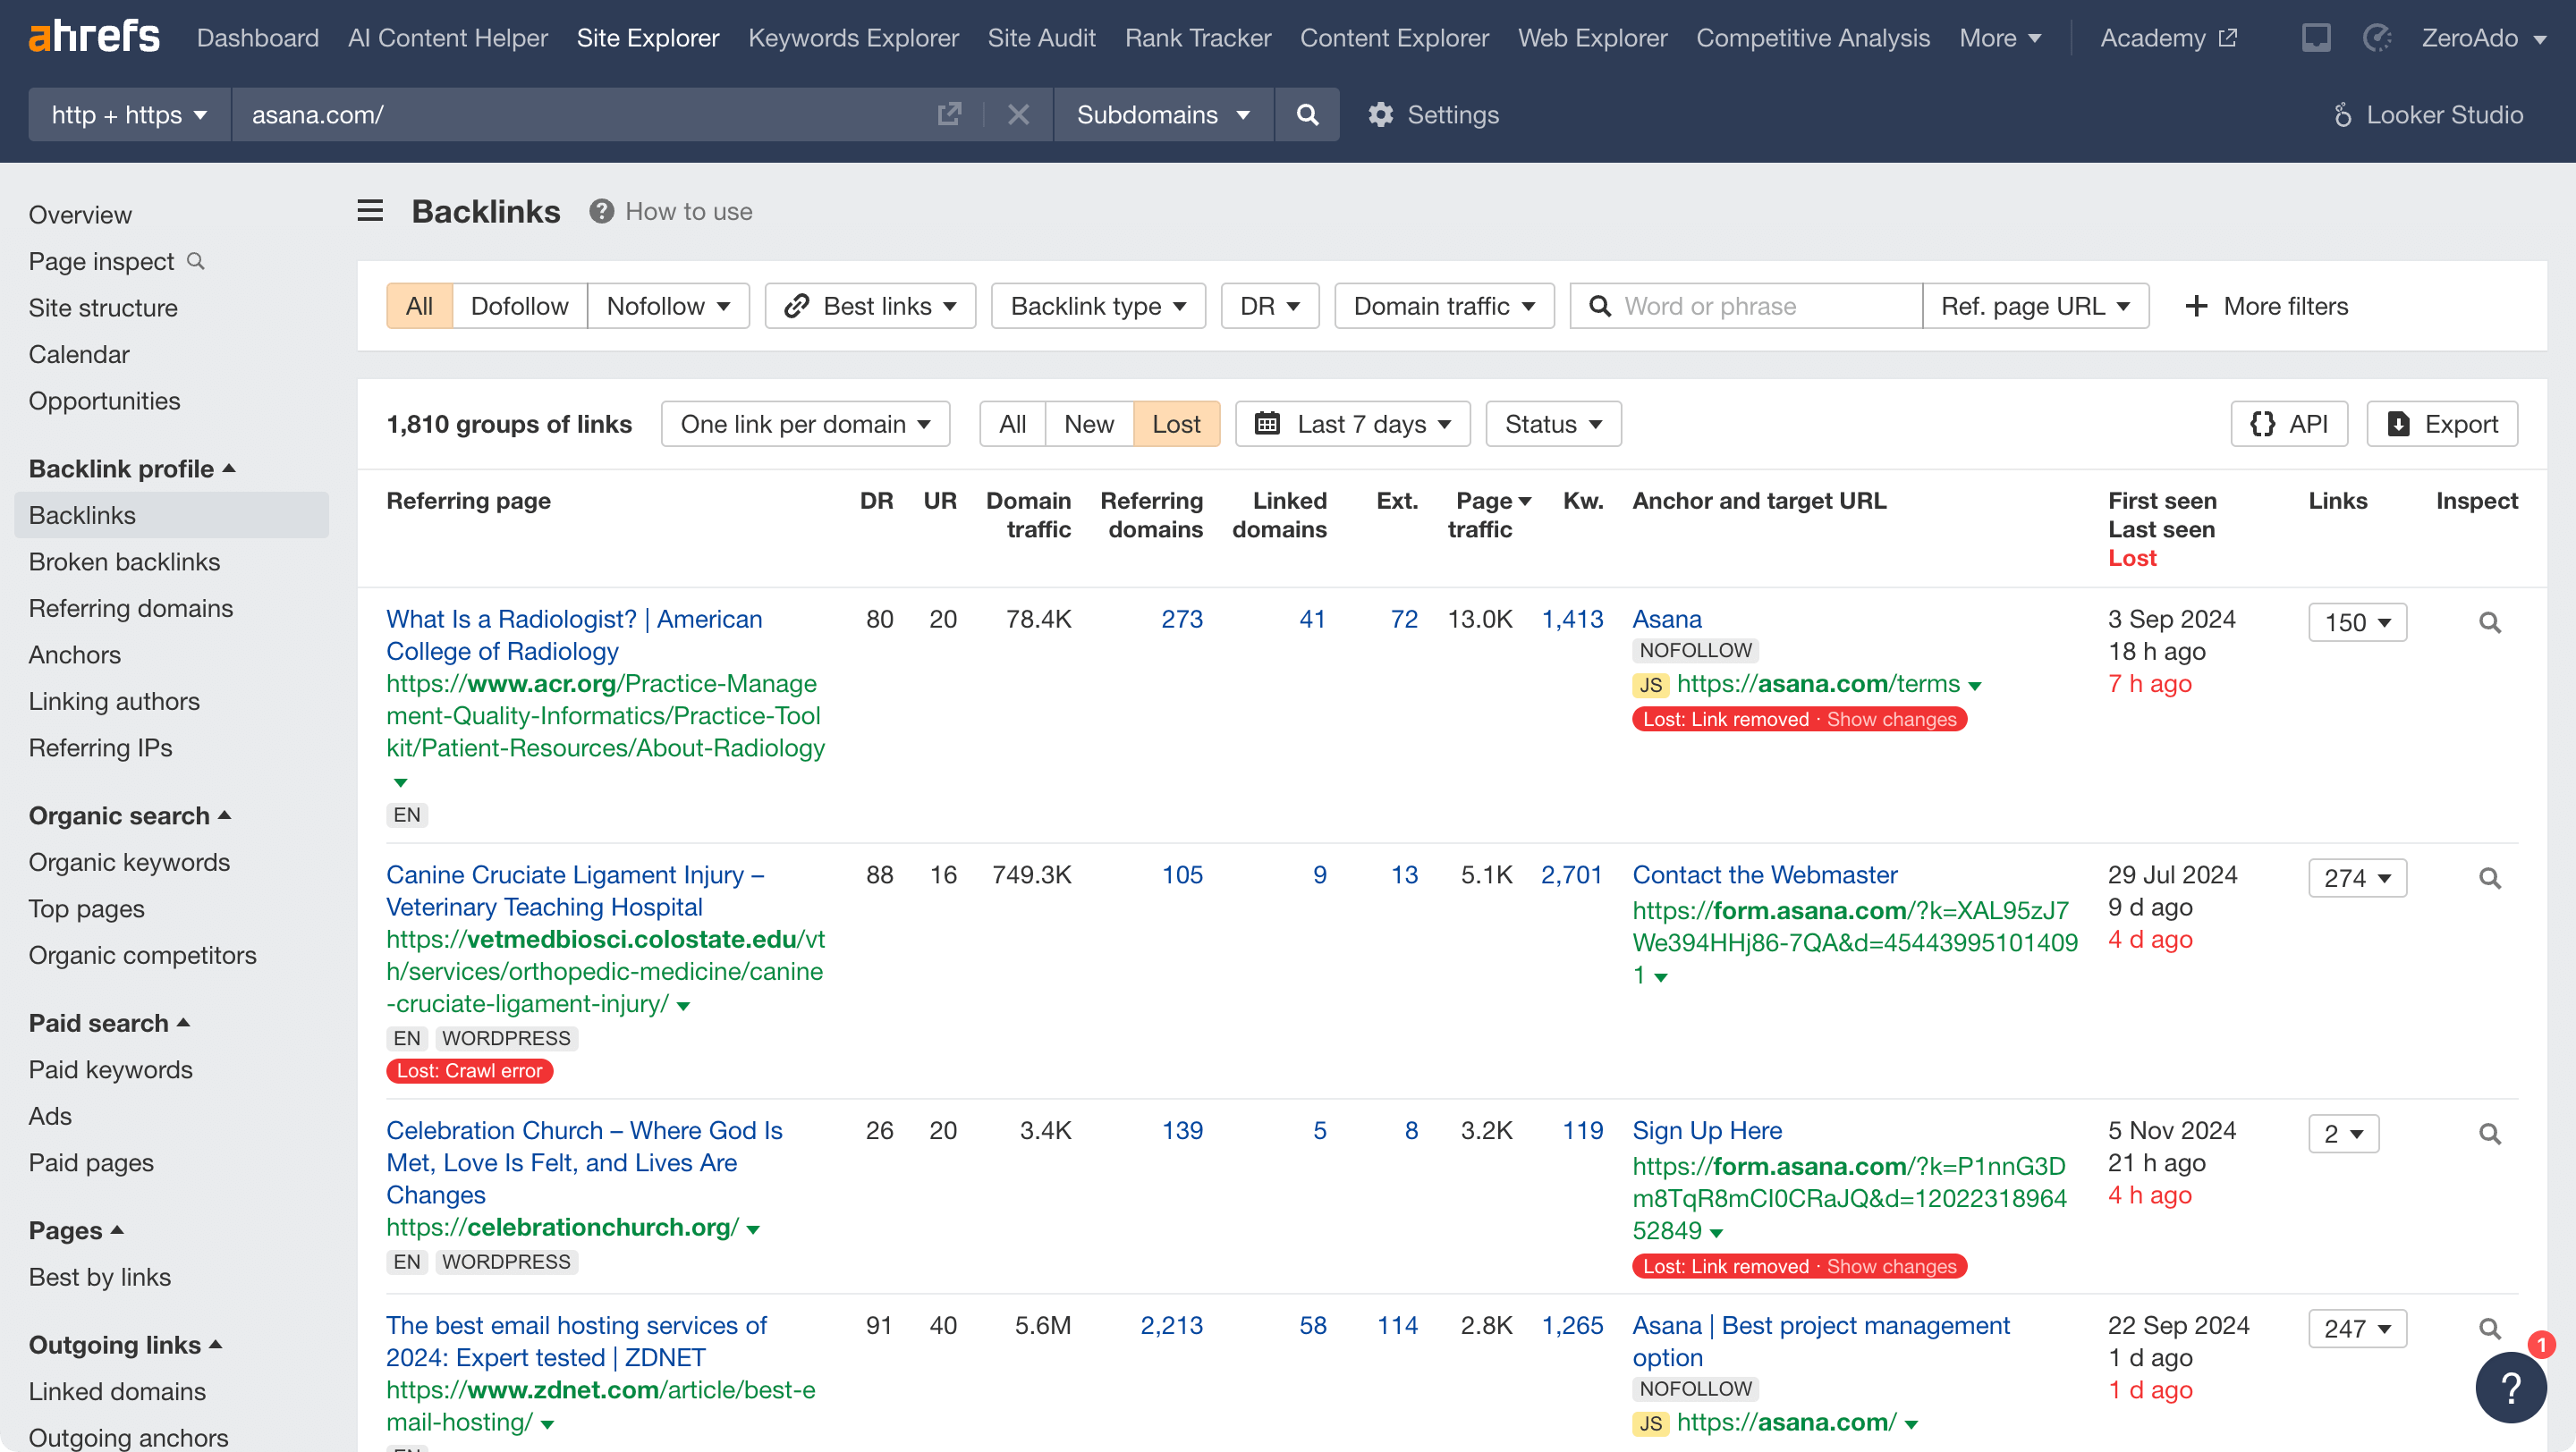This screenshot has height=1452, width=2576.
Task: Click the search magnifier button
Action: tap(1307, 114)
